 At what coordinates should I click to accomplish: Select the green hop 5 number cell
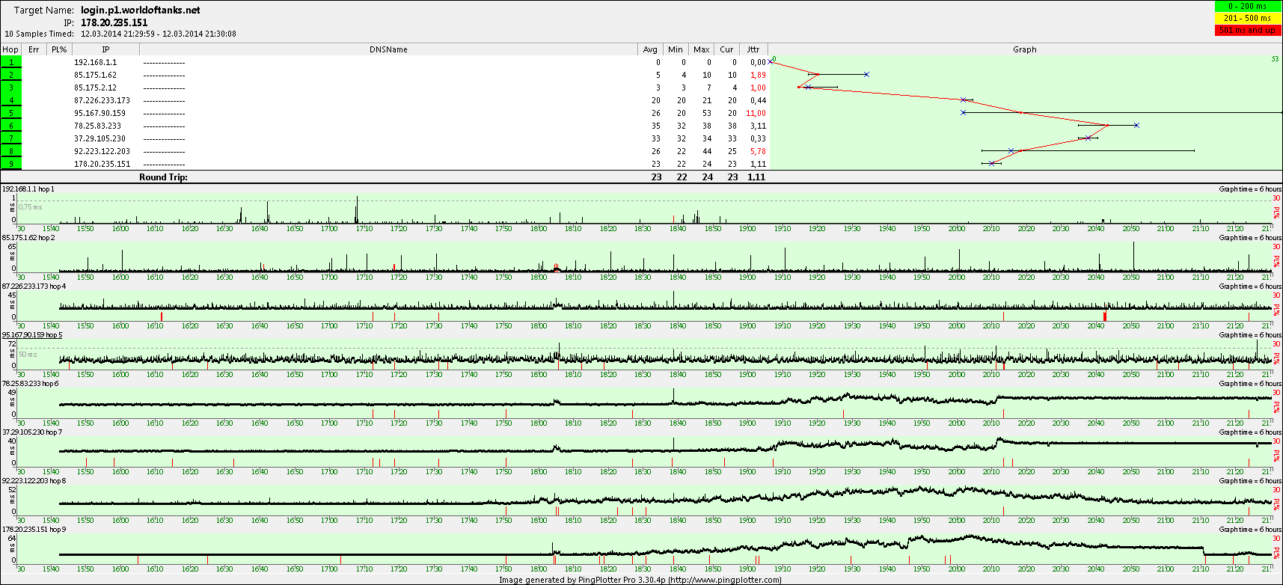point(11,113)
